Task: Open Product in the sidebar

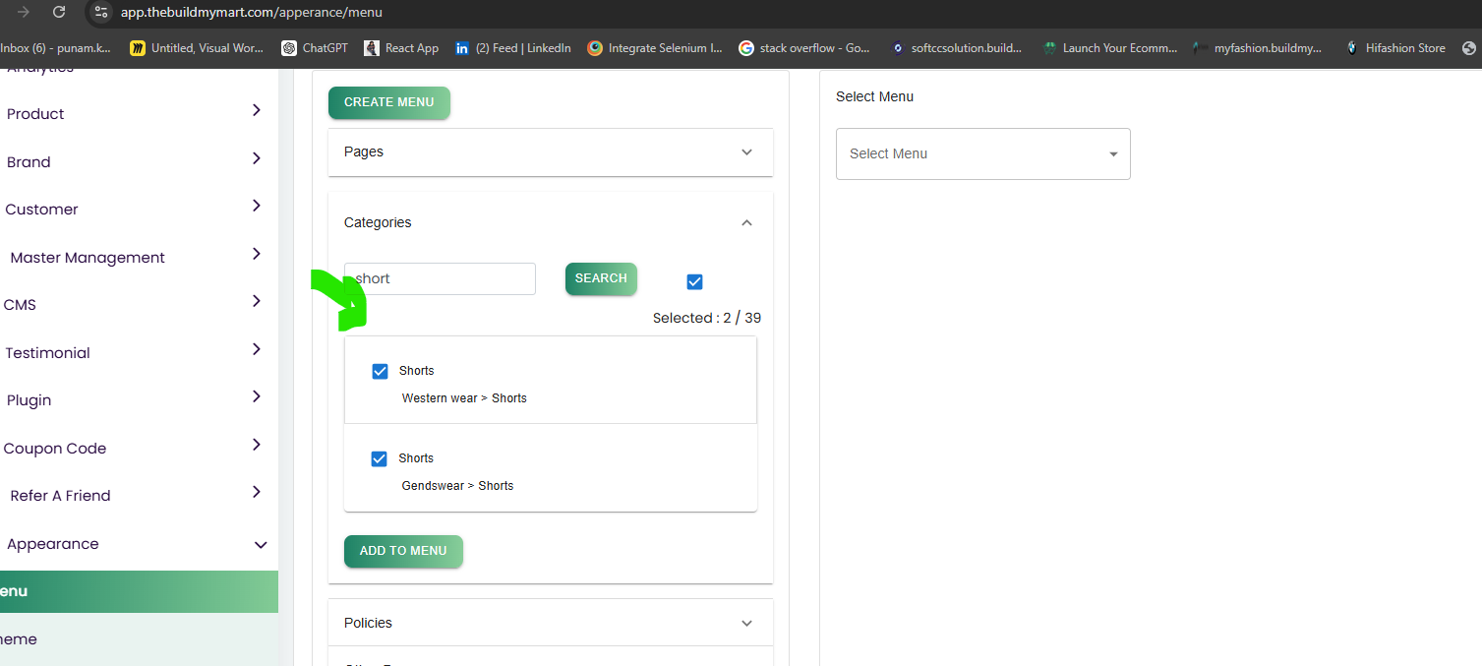Action: (35, 114)
